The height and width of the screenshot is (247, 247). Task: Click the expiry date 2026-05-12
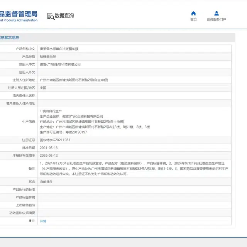[49, 156]
